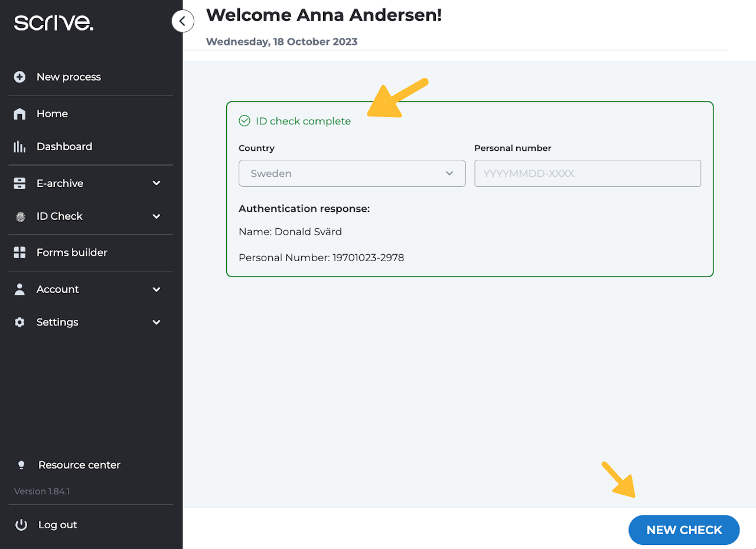Focus the Personal number input field

coord(588,173)
